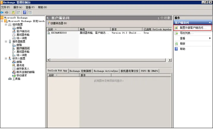Collapse the Microsoft Exchange 本地 node
Viewport: 213px width, 129px height.
[x=2, y=21]
